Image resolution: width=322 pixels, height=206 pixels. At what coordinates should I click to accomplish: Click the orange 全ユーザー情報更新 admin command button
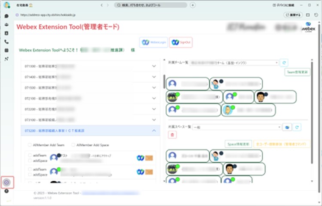click(282, 144)
